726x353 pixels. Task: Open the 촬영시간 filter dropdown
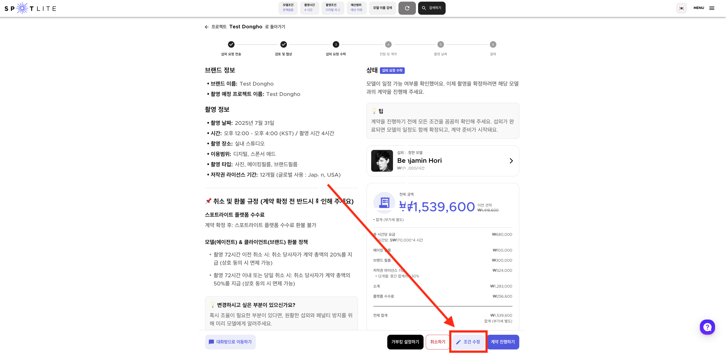pyautogui.click(x=309, y=8)
